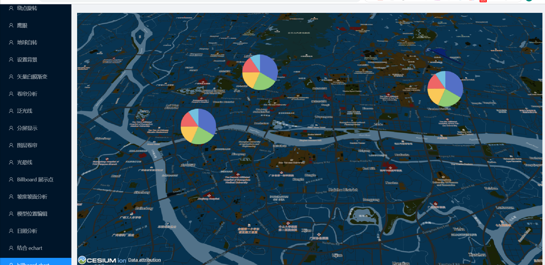Click the user icon beside 鹰眼
Image resolution: width=545 pixels, height=265 pixels.
pos(11,25)
